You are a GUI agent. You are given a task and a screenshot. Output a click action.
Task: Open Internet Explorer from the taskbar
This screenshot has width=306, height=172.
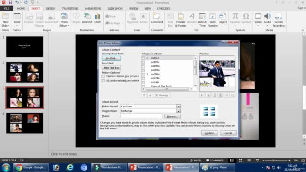[70, 167]
